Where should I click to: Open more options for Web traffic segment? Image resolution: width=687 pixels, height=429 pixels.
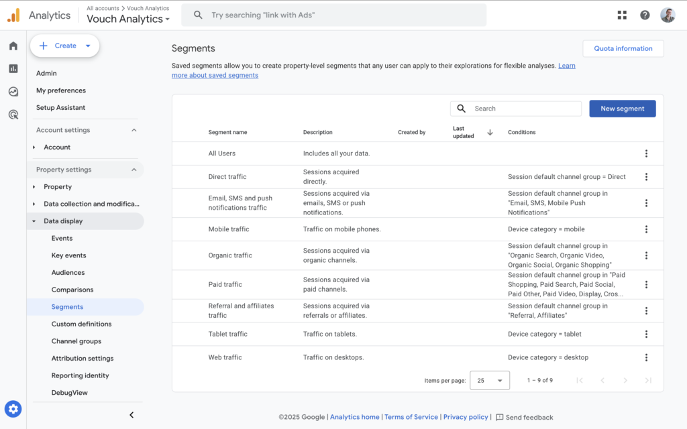tap(646, 358)
